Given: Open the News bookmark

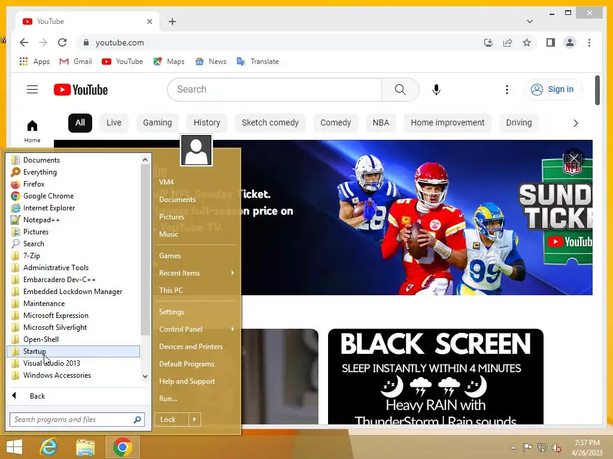Looking at the screenshot, I should pyautogui.click(x=211, y=62).
